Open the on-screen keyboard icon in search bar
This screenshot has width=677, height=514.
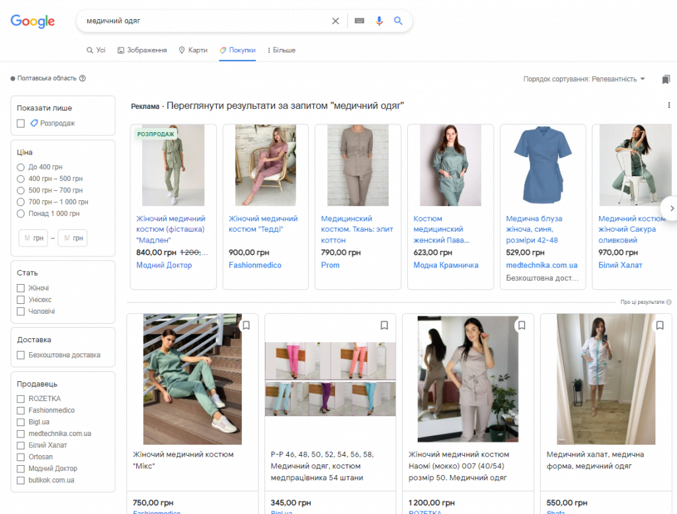(x=359, y=20)
